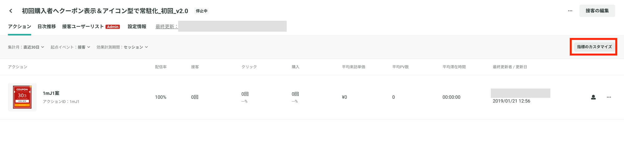Click the 指標のカスタマイズ button

[x=594, y=47]
